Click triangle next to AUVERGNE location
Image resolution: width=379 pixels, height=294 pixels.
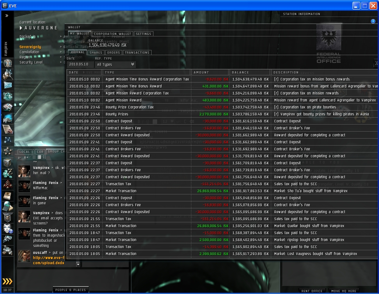pos(21,28)
